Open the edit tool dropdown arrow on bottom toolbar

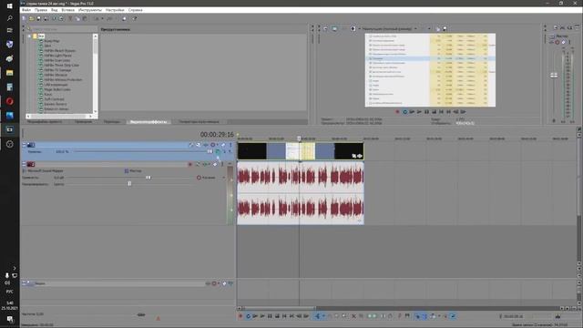tap(323, 316)
